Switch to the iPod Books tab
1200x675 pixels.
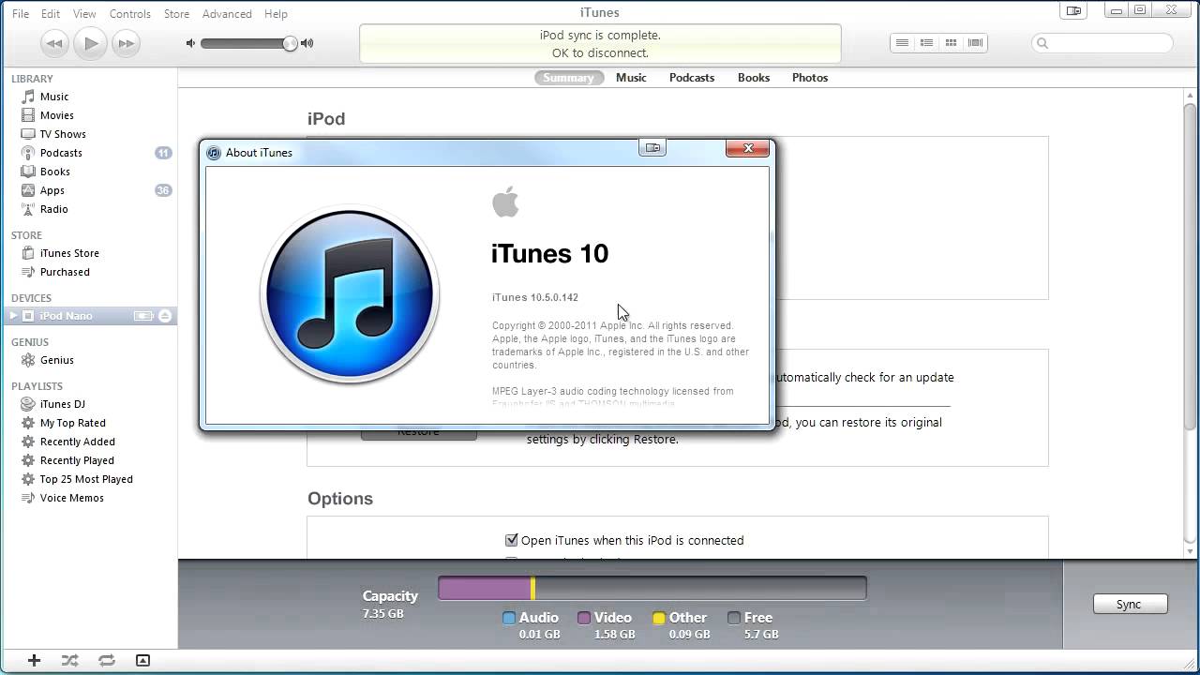(x=754, y=78)
